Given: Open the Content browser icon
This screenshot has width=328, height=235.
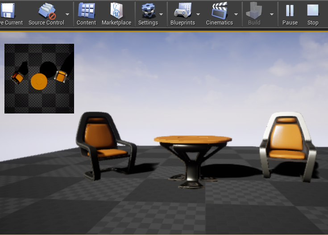Looking at the screenshot, I should tap(86, 10).
